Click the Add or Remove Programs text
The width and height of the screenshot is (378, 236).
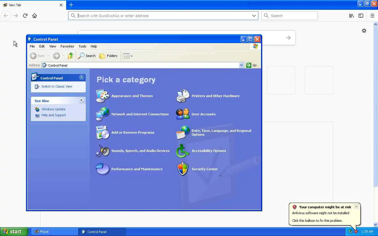pos(133,132)
